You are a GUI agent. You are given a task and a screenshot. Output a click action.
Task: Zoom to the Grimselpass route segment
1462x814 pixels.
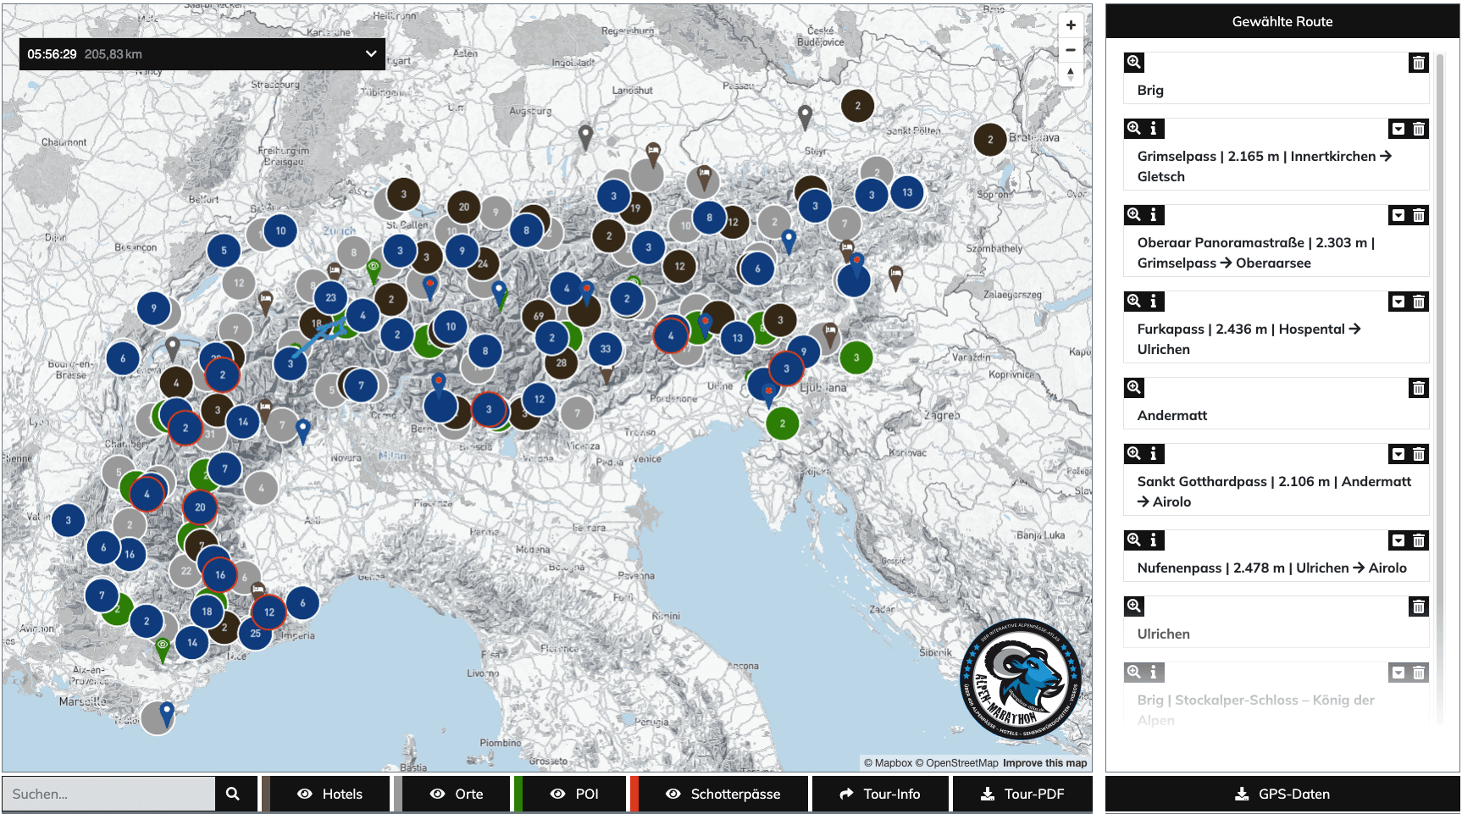click(x=1133, y=128)
